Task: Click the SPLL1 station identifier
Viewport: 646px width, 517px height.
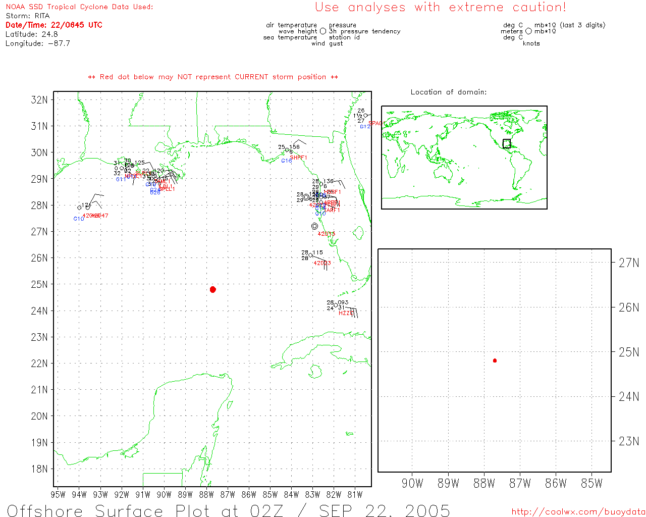Action: coord(167,189)
